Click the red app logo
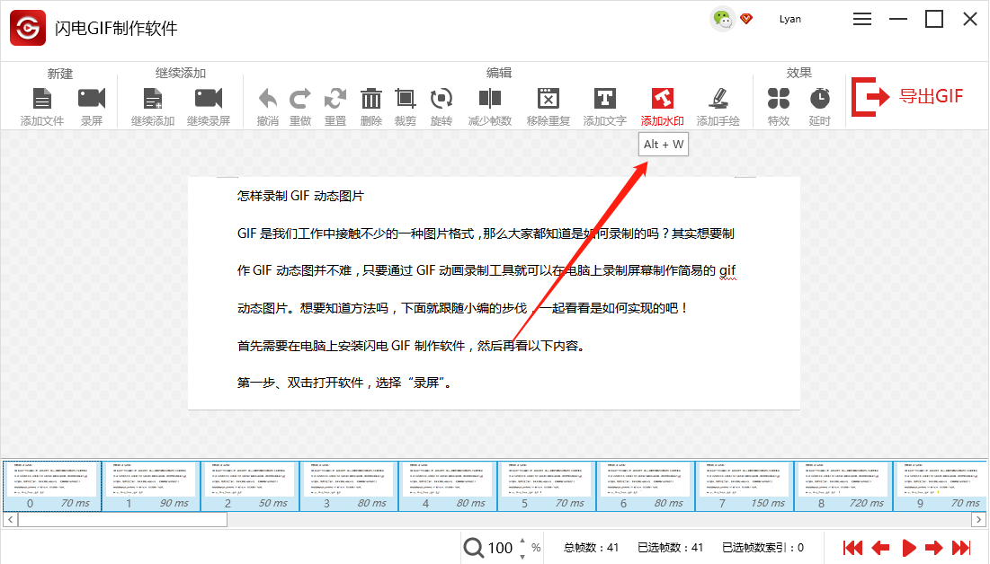The width and height of the screenshot is (990, 564). (28, 28)
